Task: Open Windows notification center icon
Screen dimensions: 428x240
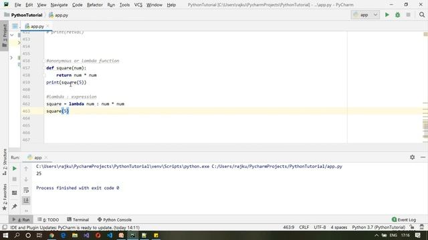Action: (x=417, y=235)
